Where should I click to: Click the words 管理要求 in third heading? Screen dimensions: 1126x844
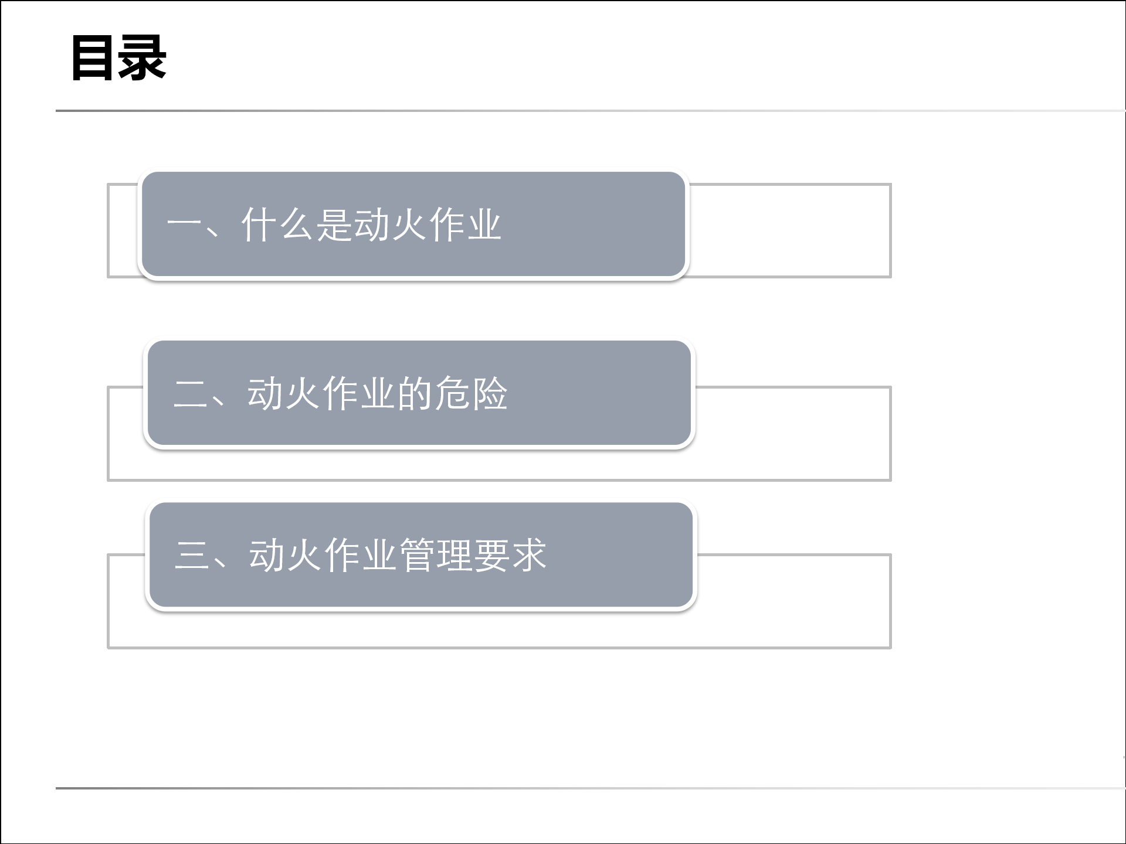(473, 555)
